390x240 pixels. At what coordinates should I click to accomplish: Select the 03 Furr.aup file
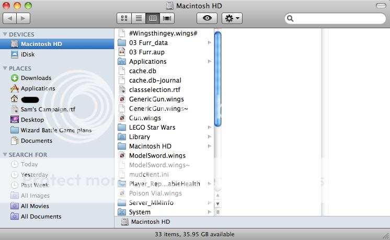147,52
